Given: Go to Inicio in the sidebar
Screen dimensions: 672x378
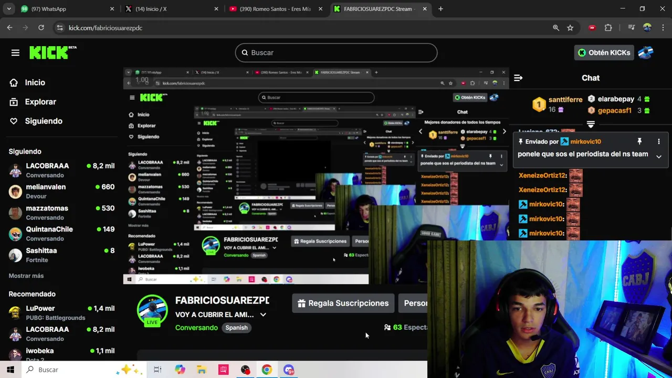Looking at the screenshot, I should pyautogui.click(x=35, y=82).
